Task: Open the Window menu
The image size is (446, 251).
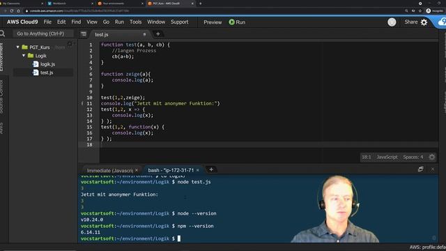Action: click(156, 22)
